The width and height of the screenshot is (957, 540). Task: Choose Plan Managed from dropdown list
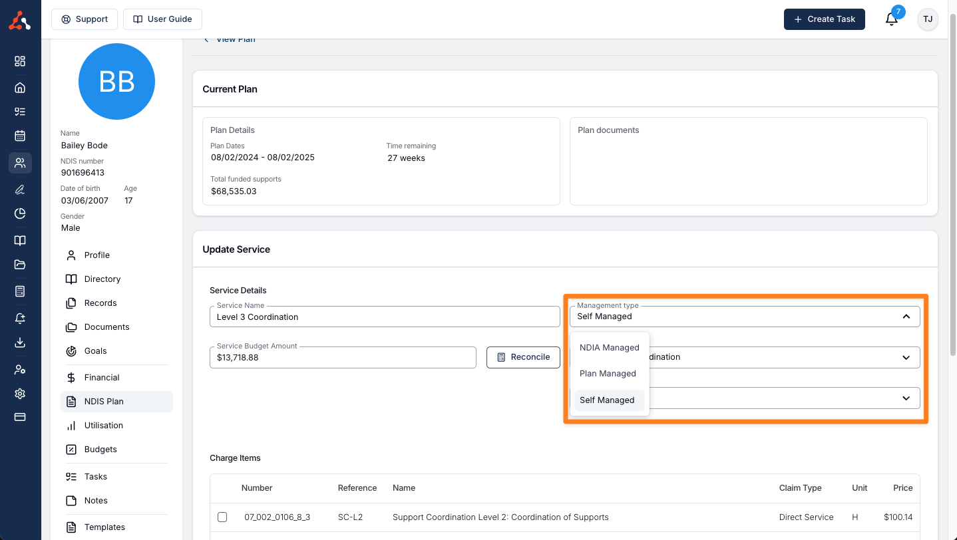click(608, 373)
